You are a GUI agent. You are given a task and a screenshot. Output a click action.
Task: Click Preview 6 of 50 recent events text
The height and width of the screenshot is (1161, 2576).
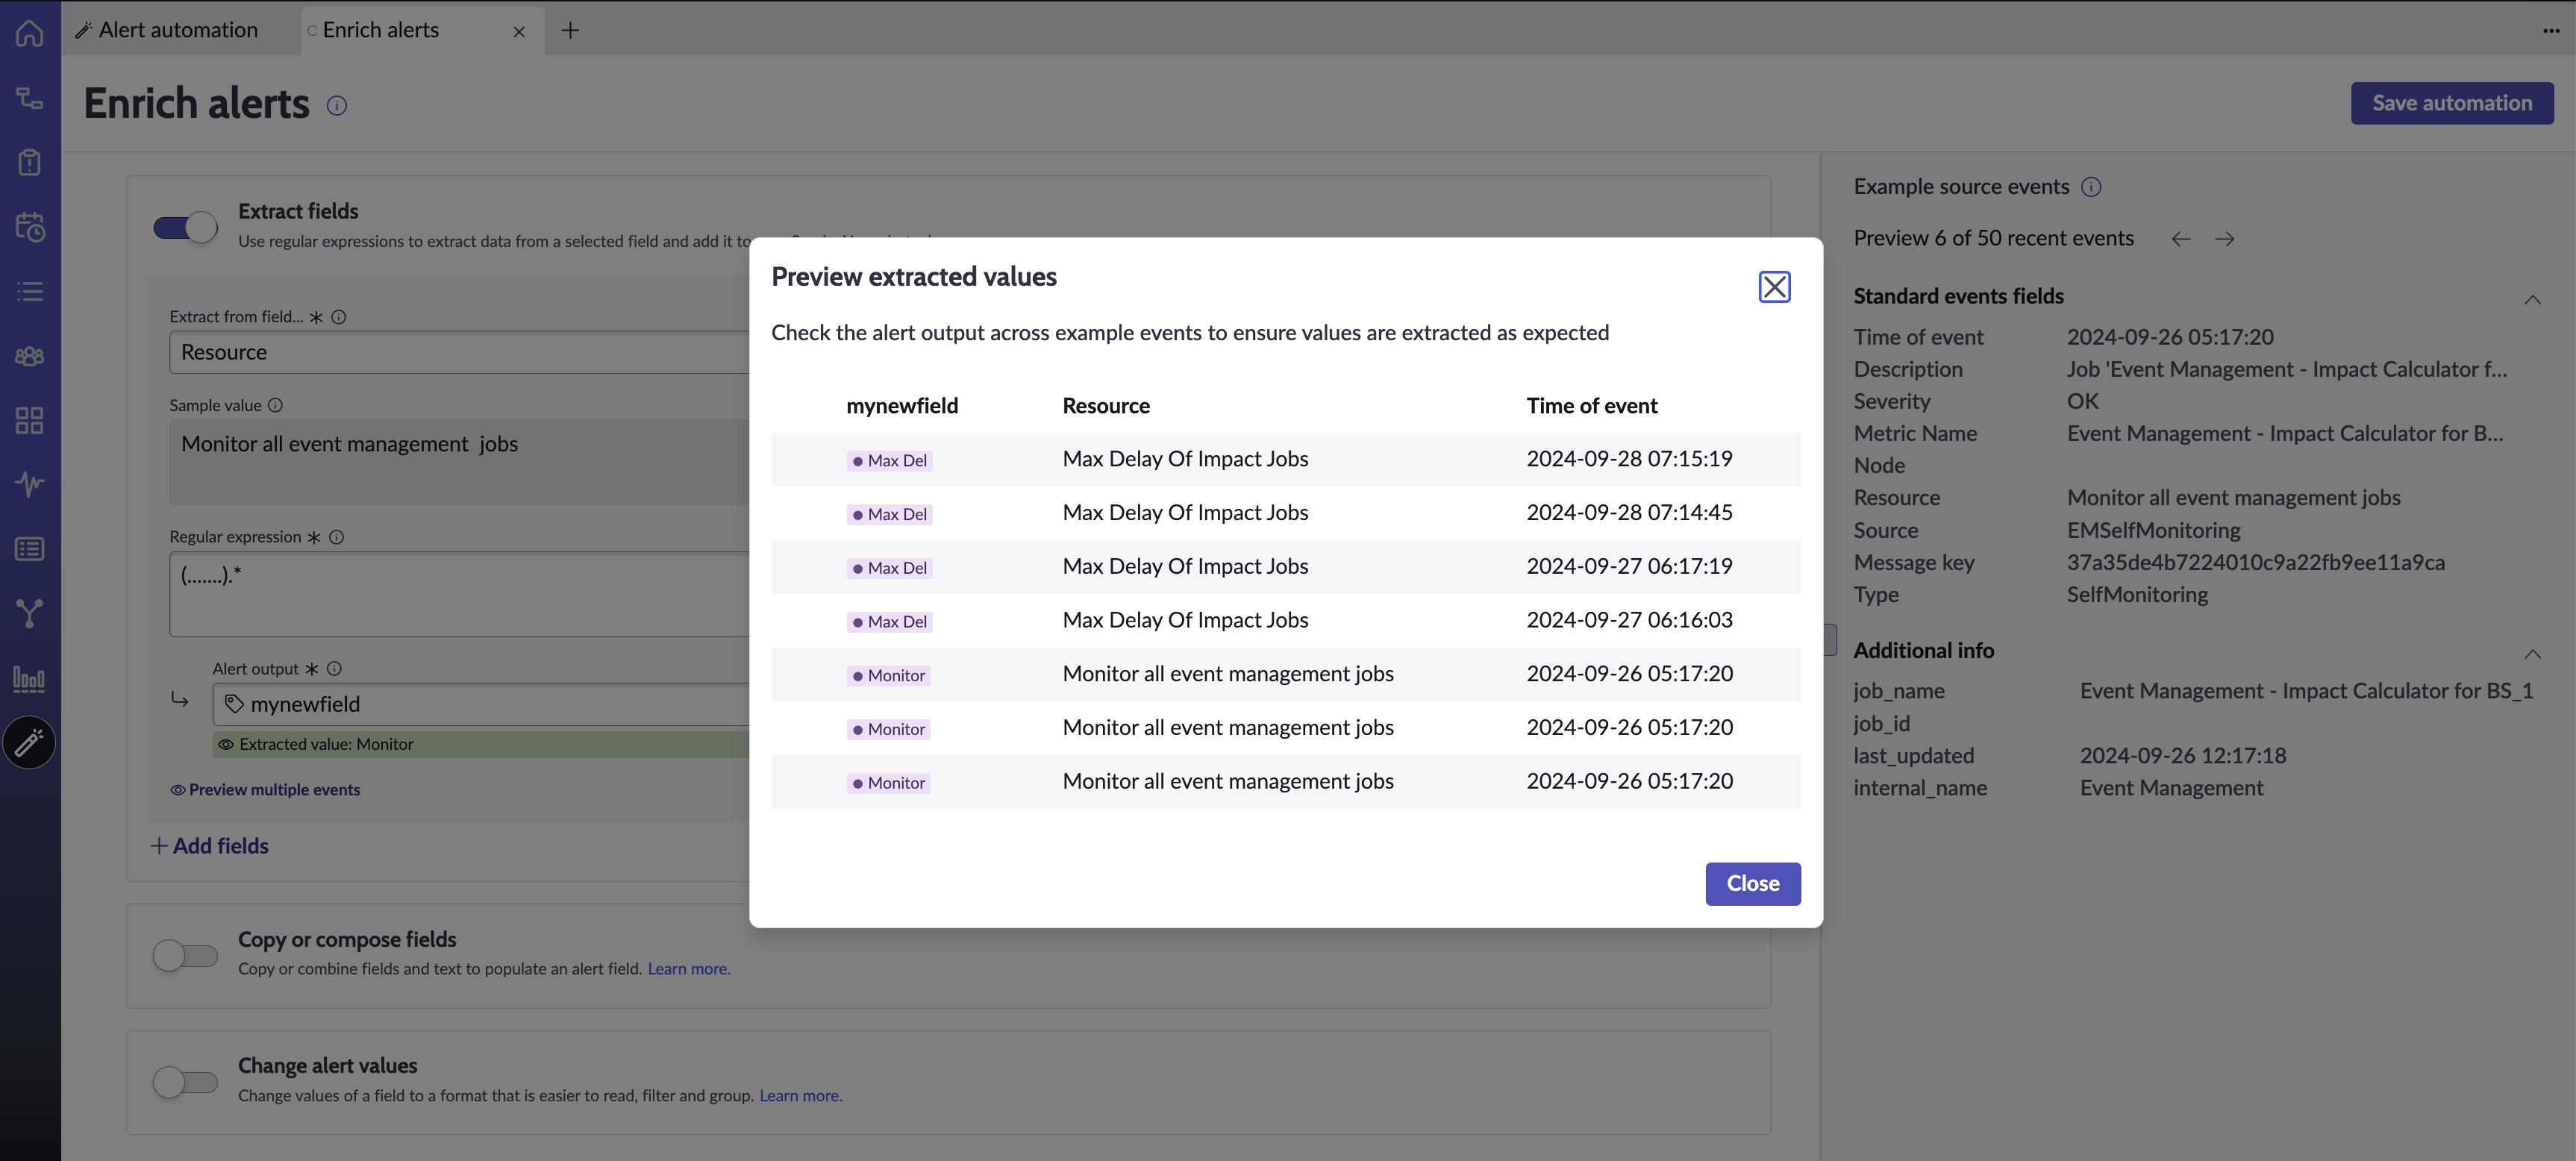tap(1993, 239)
